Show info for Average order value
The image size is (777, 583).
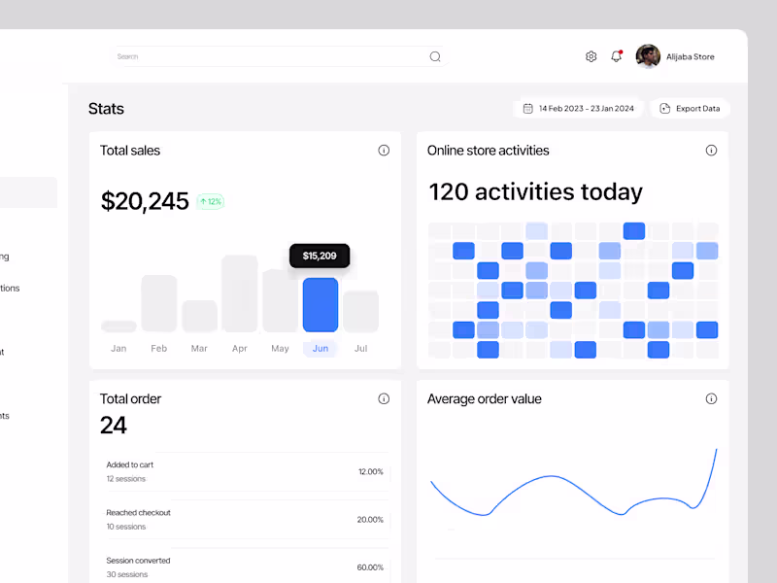pyautogui.click(x=711, y=398)
